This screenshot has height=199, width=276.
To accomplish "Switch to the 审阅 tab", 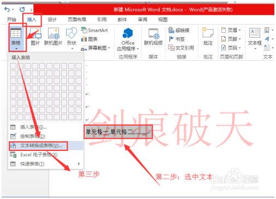I will tap(142, 19).
